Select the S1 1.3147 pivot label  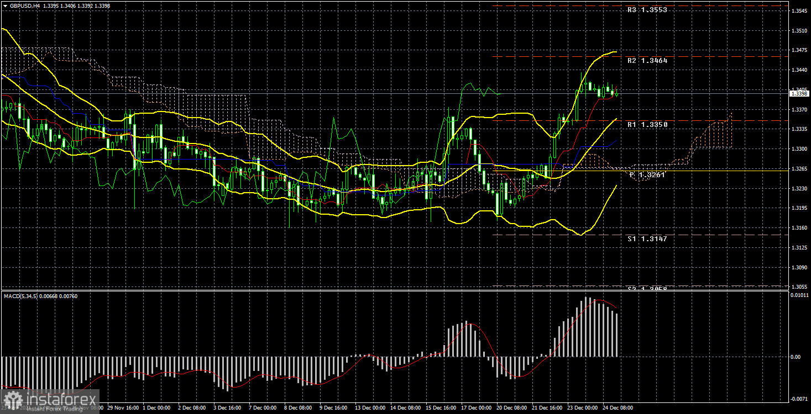click(647, 239)
